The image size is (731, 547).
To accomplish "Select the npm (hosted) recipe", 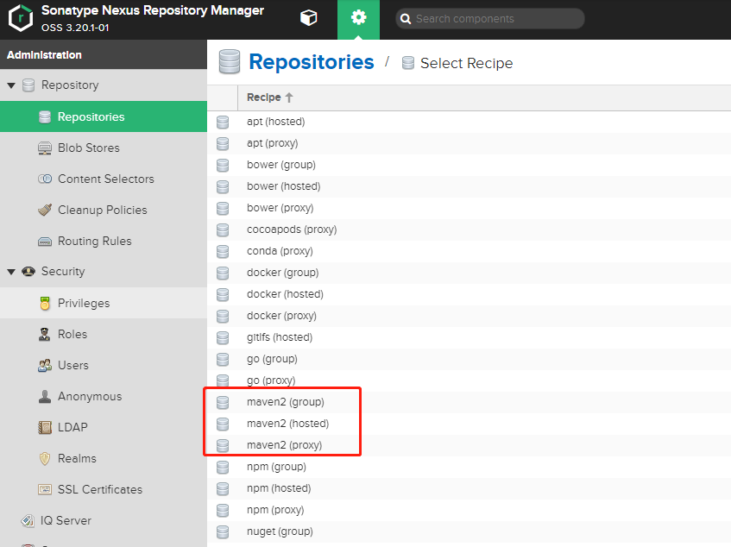I will 469,488.
